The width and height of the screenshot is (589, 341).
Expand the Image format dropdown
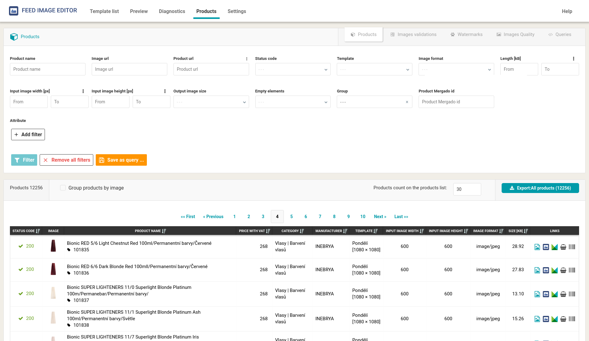pos(456,69)
